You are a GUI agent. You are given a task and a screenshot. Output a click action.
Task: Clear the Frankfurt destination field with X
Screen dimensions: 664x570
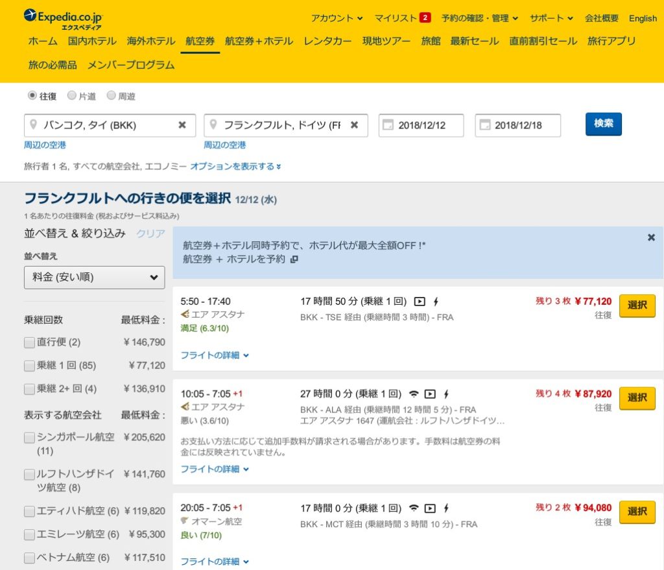click(355, 125)
